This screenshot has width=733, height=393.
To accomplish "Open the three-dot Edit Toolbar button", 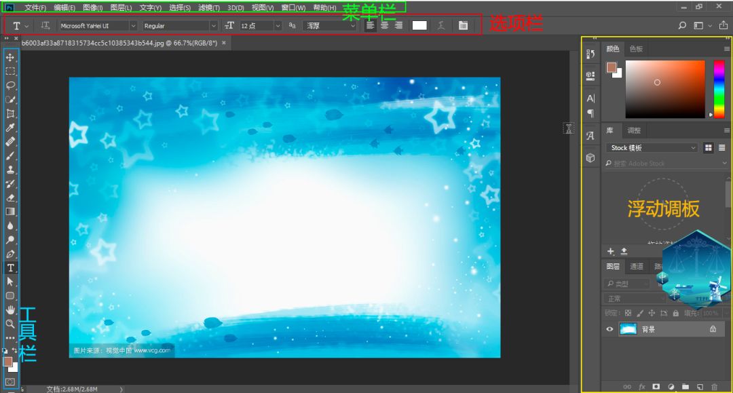I will (10, 337).
